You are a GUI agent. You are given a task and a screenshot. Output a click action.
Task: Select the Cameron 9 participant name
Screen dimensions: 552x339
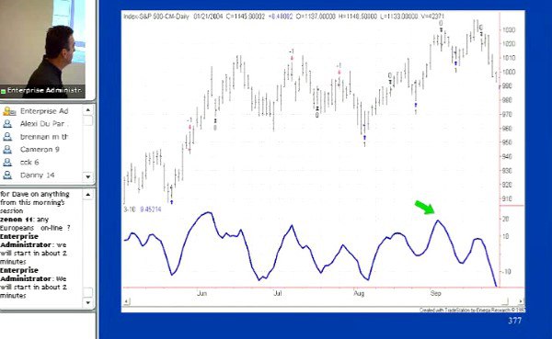point(40,150)
